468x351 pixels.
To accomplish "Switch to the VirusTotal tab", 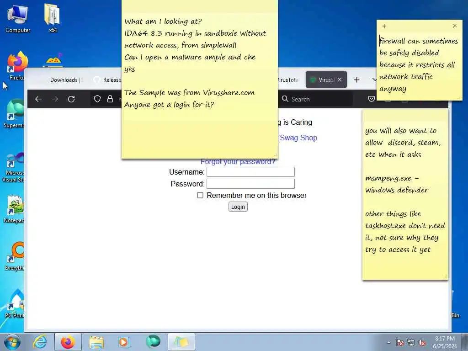I will coord(289,80).
